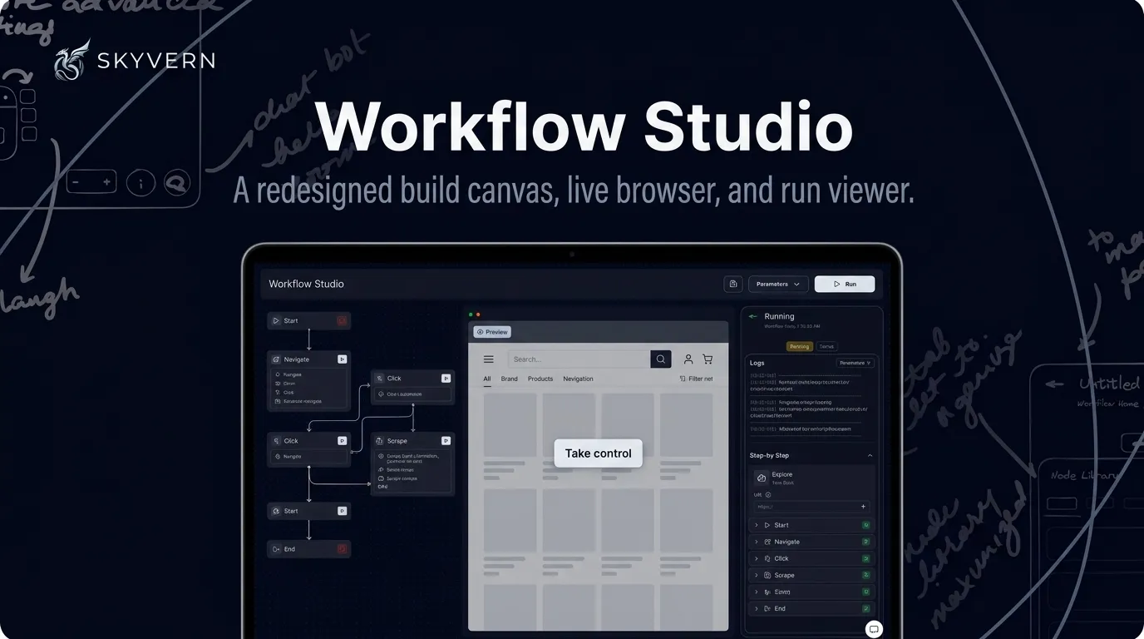This screenshot has height=639, width=1144.
Task: Run the Navigate node via its play button
Action: click(x=342, y=359)
